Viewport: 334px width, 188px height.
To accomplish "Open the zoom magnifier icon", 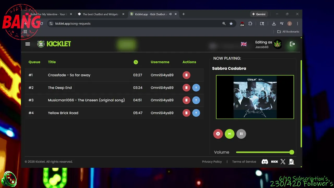I will tap(224, 23).
